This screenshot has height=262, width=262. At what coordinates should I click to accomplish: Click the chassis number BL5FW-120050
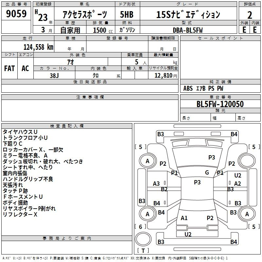220,104
